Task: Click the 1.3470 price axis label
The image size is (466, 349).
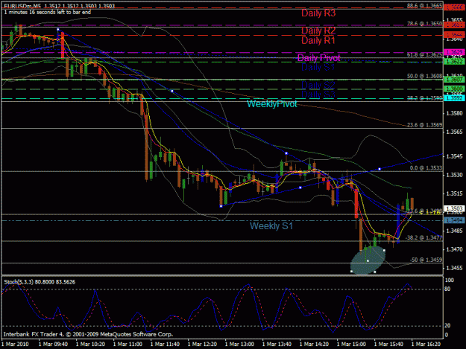Action: [455, 249]
